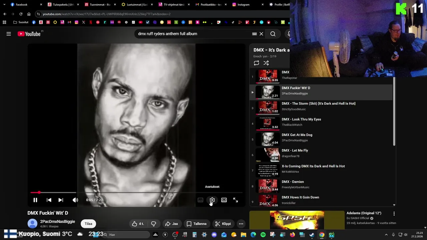Select 'X-Is Coming DMX Its Dark and Hell Is Hot'

[x=313, y=166]
